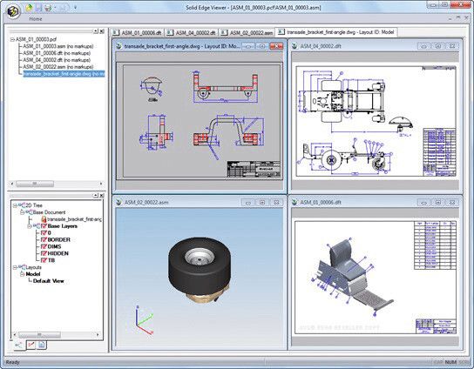Click right arrow of lower pane horizontal scrollbar
474x369 pixels.
[98, 334]
